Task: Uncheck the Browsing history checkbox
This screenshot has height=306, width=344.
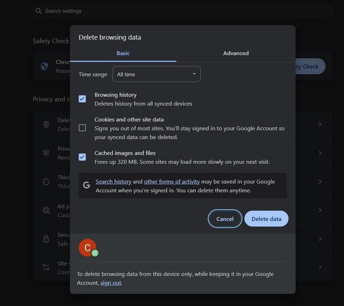Action: click(x=82, y=99)
